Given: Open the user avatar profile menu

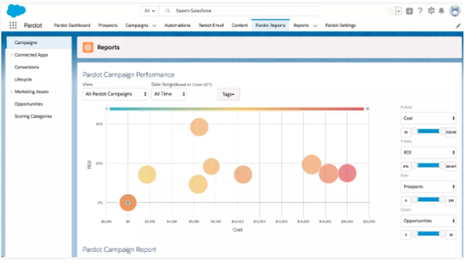Looking at the screenshot, I should pos(455,11).
